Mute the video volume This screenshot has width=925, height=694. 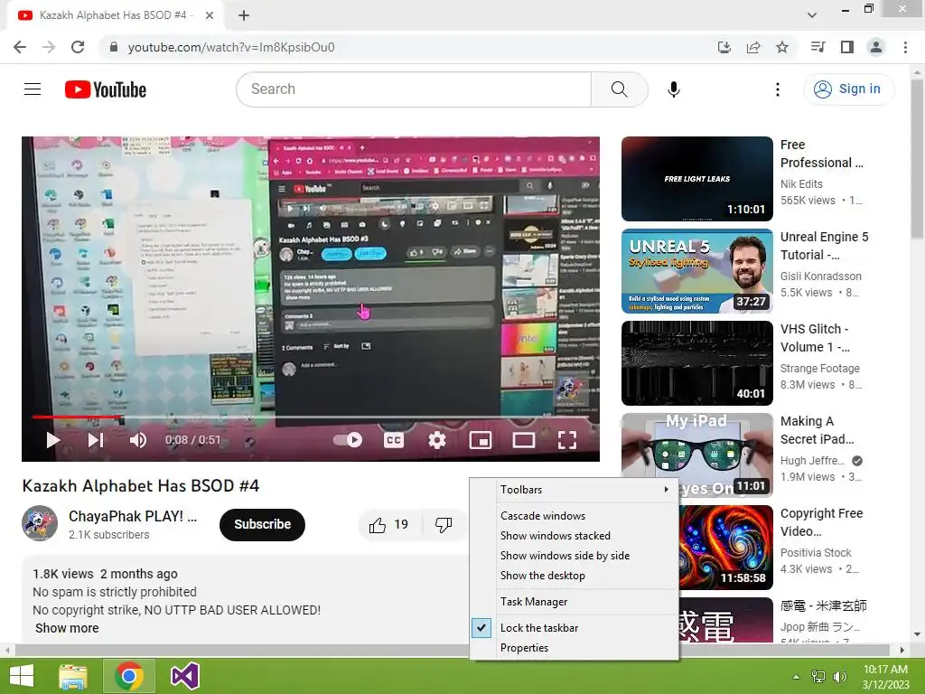click(138, 440)
